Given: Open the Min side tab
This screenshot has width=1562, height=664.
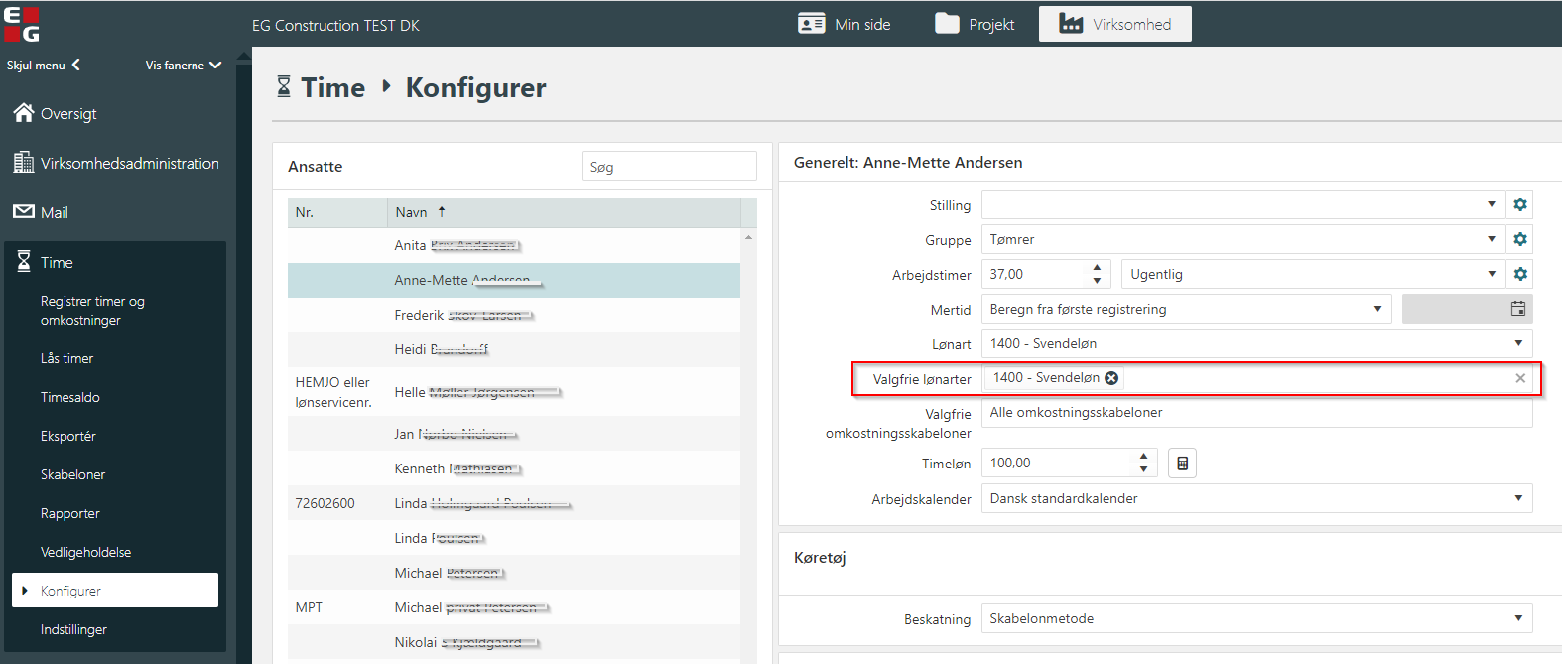Looking at the screenshot, I should [845, 24].
